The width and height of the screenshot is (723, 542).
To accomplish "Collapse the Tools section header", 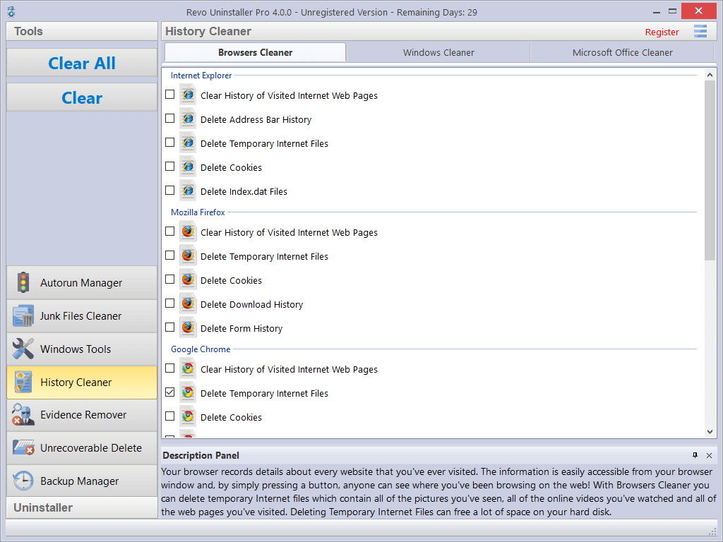I will [x=82, y=31].
